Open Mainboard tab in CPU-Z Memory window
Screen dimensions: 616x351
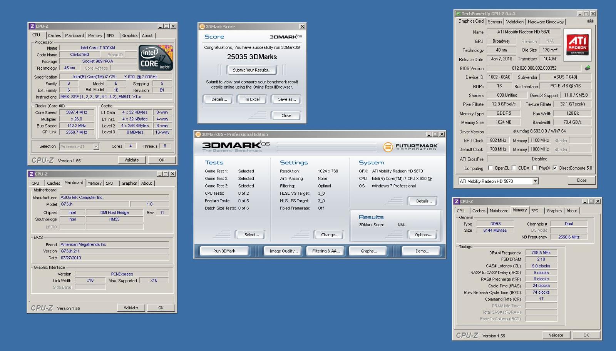(499, 211)
